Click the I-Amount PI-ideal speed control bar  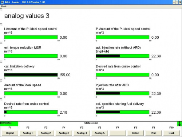click(31, 37)
